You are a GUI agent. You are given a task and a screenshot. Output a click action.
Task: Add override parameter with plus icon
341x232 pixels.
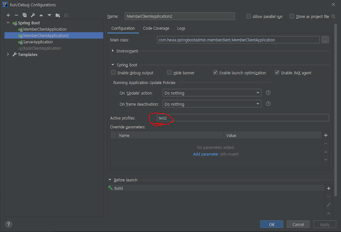click(326, 135)
